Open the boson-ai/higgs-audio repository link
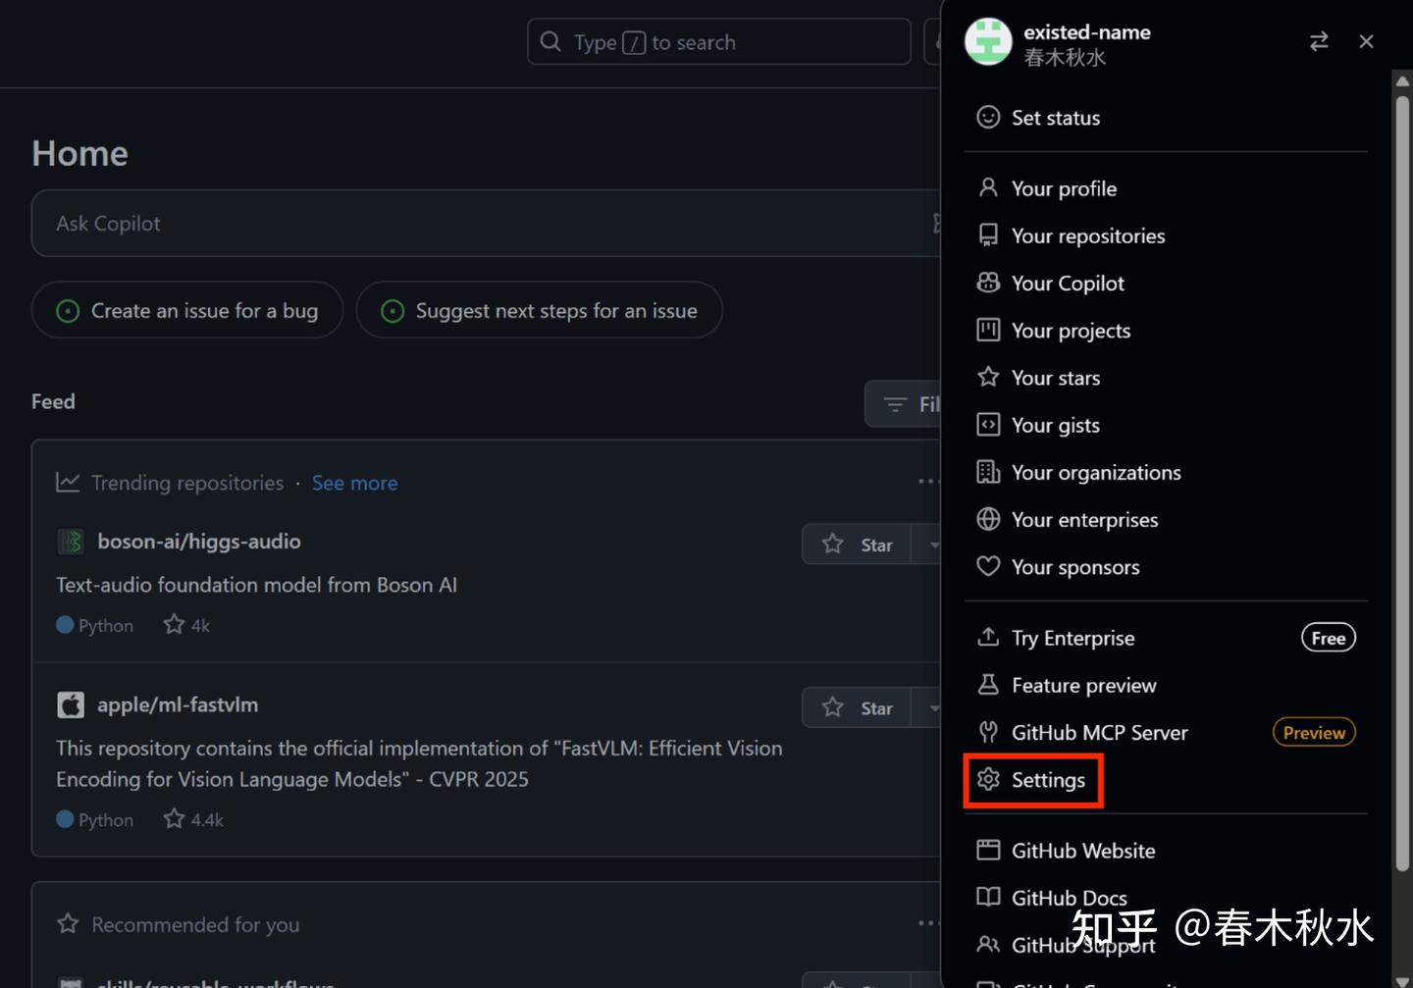This screenshot has height=988, width=1413. coord(199,542)
